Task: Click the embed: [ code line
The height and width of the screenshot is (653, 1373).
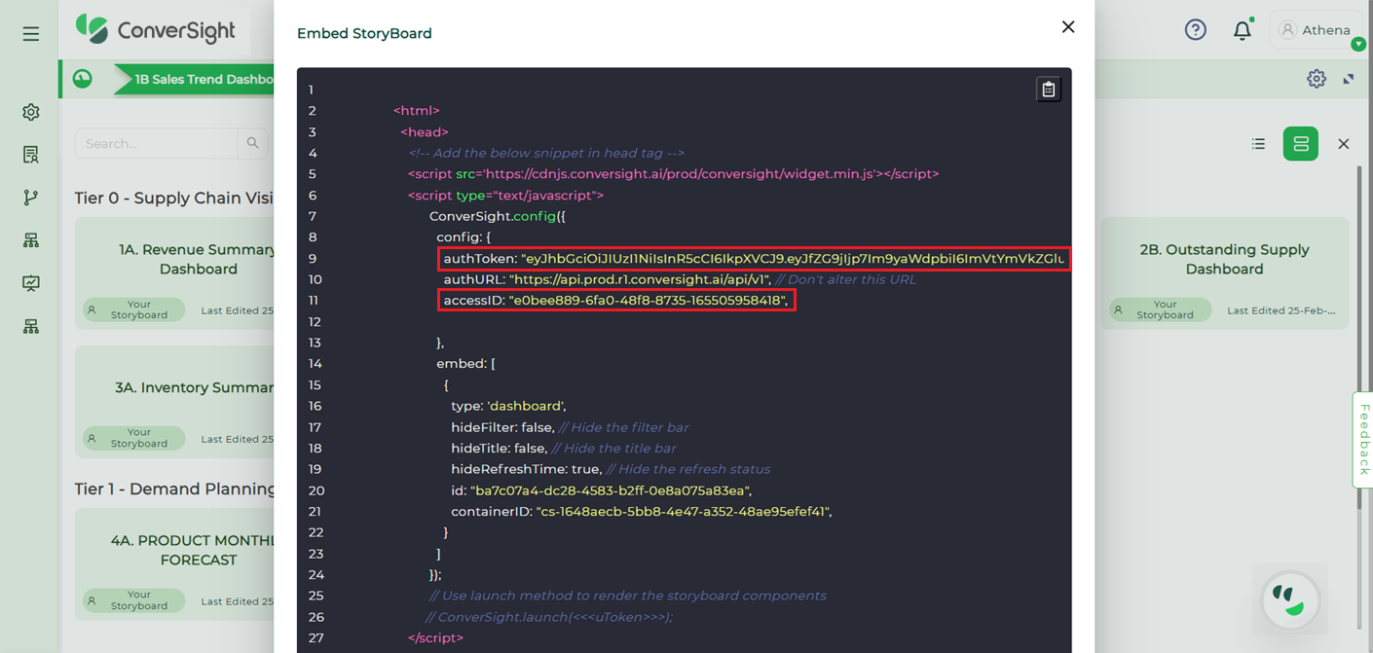Action: point(466,364)
